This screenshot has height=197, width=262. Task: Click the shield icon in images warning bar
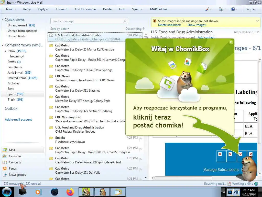[155, 21]
